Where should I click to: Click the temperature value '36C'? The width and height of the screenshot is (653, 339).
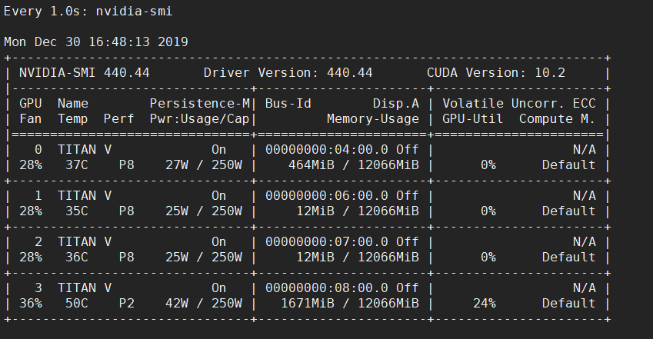77,258
